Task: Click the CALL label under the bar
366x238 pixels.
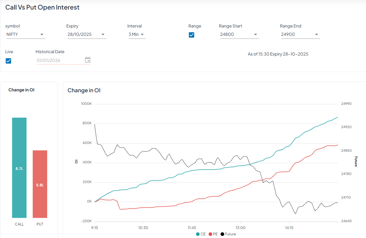Action: (x=19, y=224)
